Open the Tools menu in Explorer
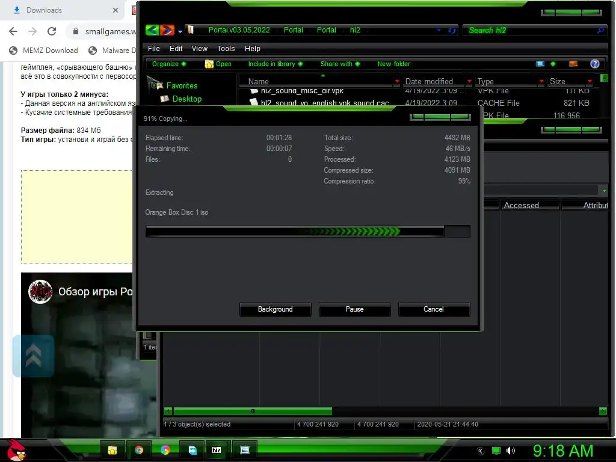 (x=226, y=48)
